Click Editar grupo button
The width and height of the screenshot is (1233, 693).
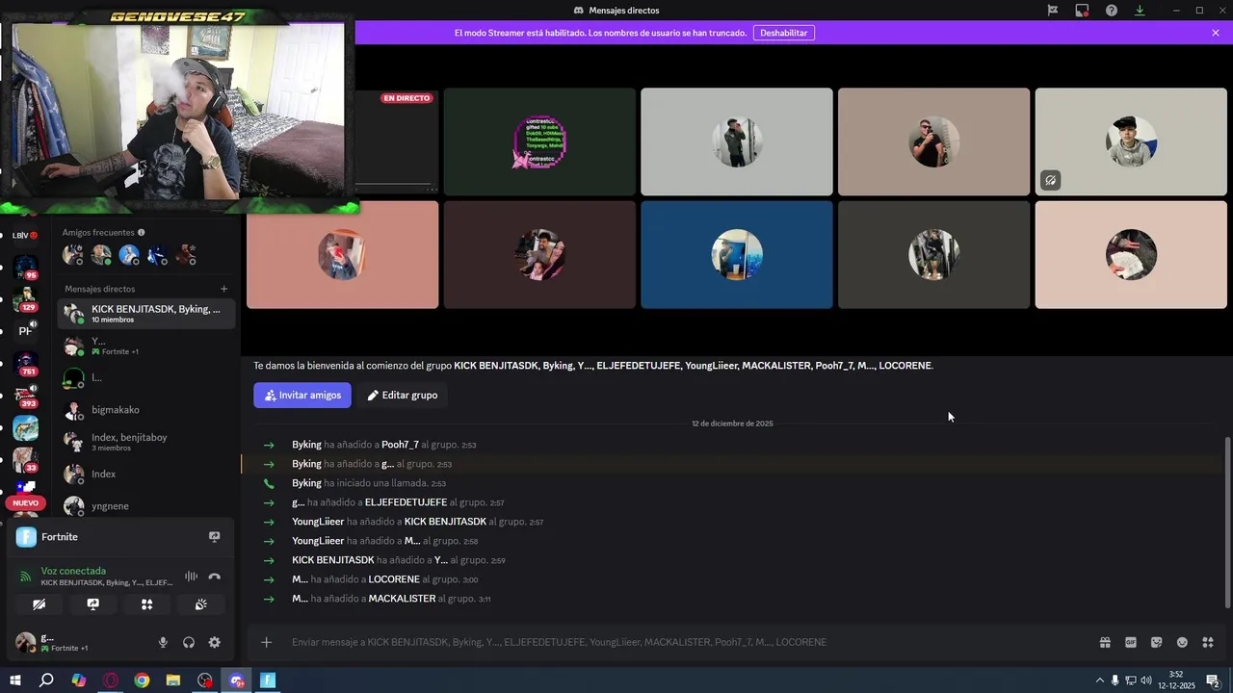(x=403, y=395)
